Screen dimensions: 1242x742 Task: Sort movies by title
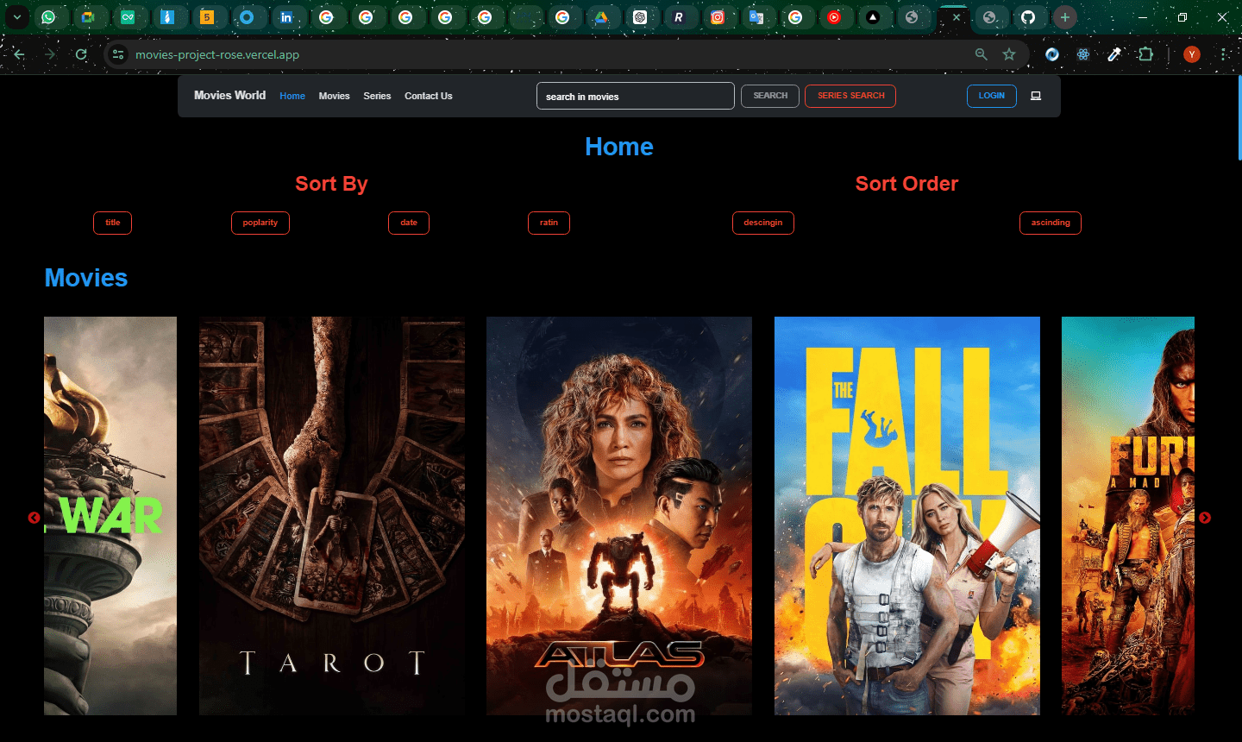[x=113, y=223]
